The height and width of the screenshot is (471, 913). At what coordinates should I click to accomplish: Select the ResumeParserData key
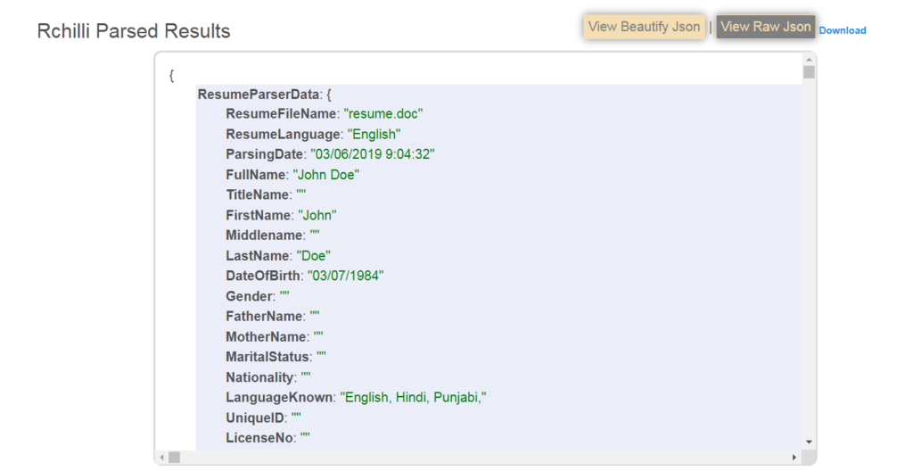(259, 95)
